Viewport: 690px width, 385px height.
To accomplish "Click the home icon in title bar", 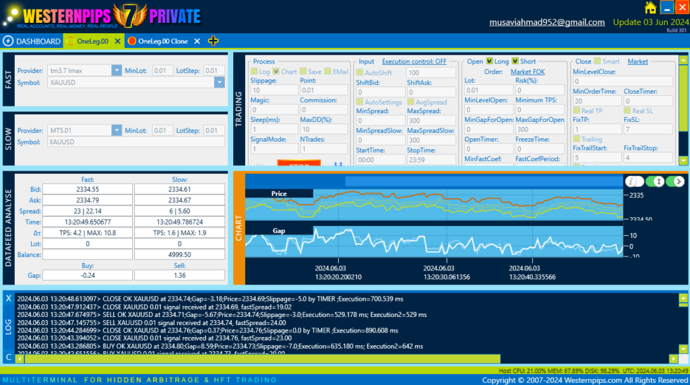I will (650, 7).
